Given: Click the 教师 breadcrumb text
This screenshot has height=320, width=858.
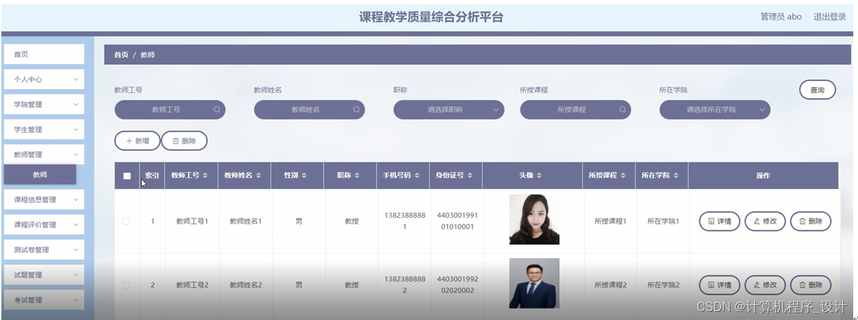Looking at the screenshot, I should point(147,55).
